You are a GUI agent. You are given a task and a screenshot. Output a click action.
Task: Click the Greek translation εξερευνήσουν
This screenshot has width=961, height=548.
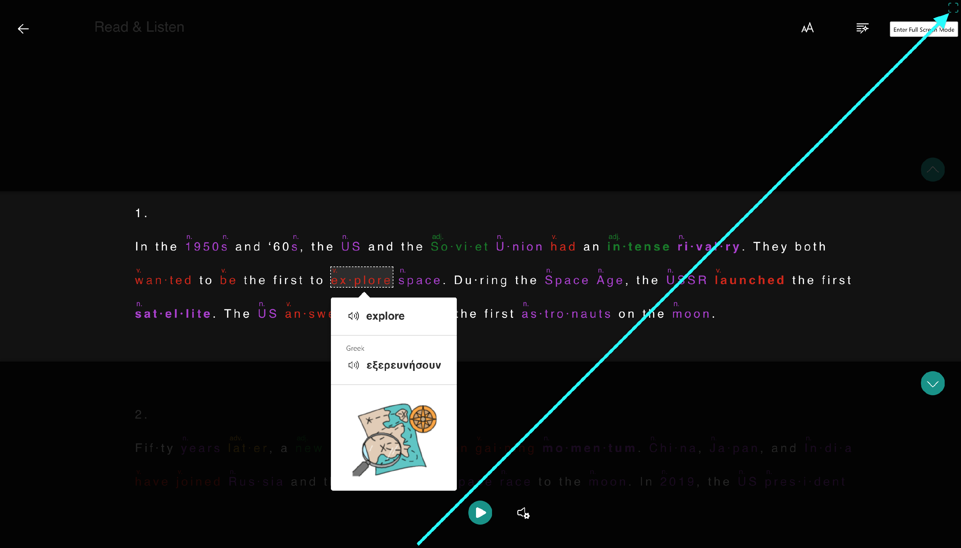point(404,365)
